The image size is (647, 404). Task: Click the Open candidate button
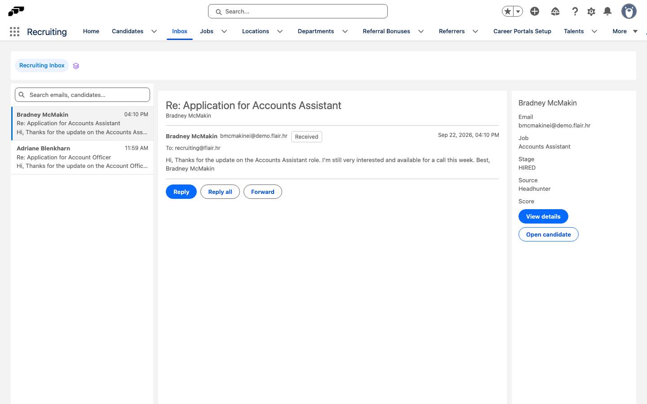coord(549,234)
